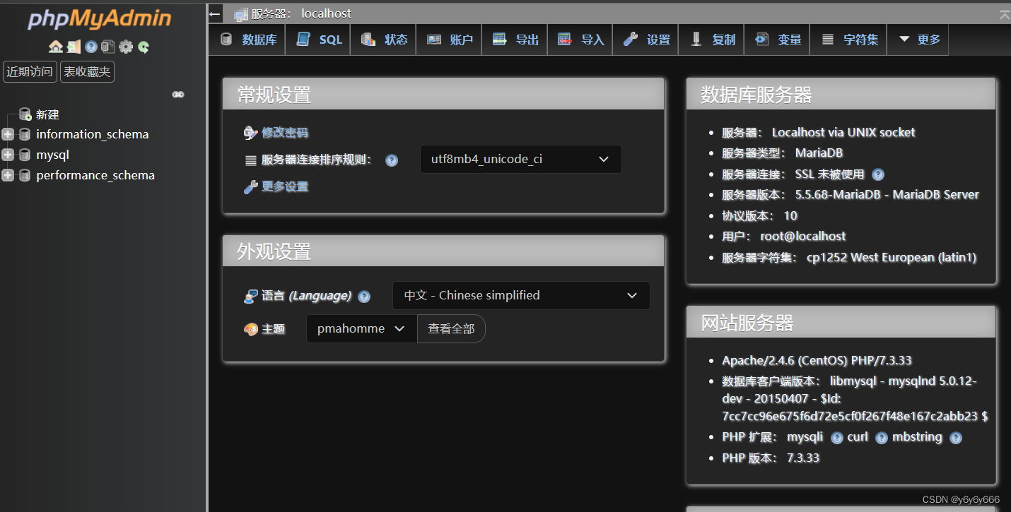Click the 外观设置 panel header
The image size is (1011, 512).
(443, 251)
